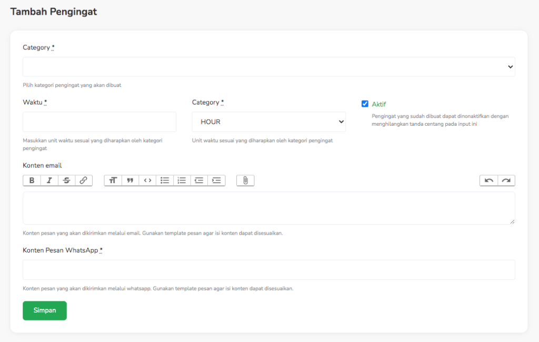The image size is (539, 342).
Task: Toggle code formatting in editor
Action: 147,180
